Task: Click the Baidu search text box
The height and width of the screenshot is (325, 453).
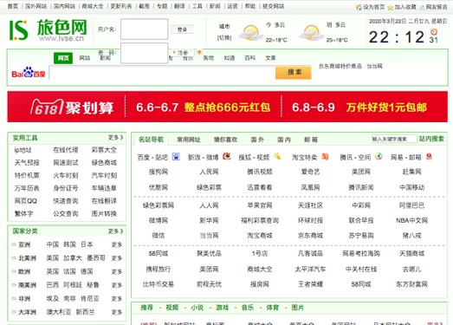Action: [x=162, y=73]
